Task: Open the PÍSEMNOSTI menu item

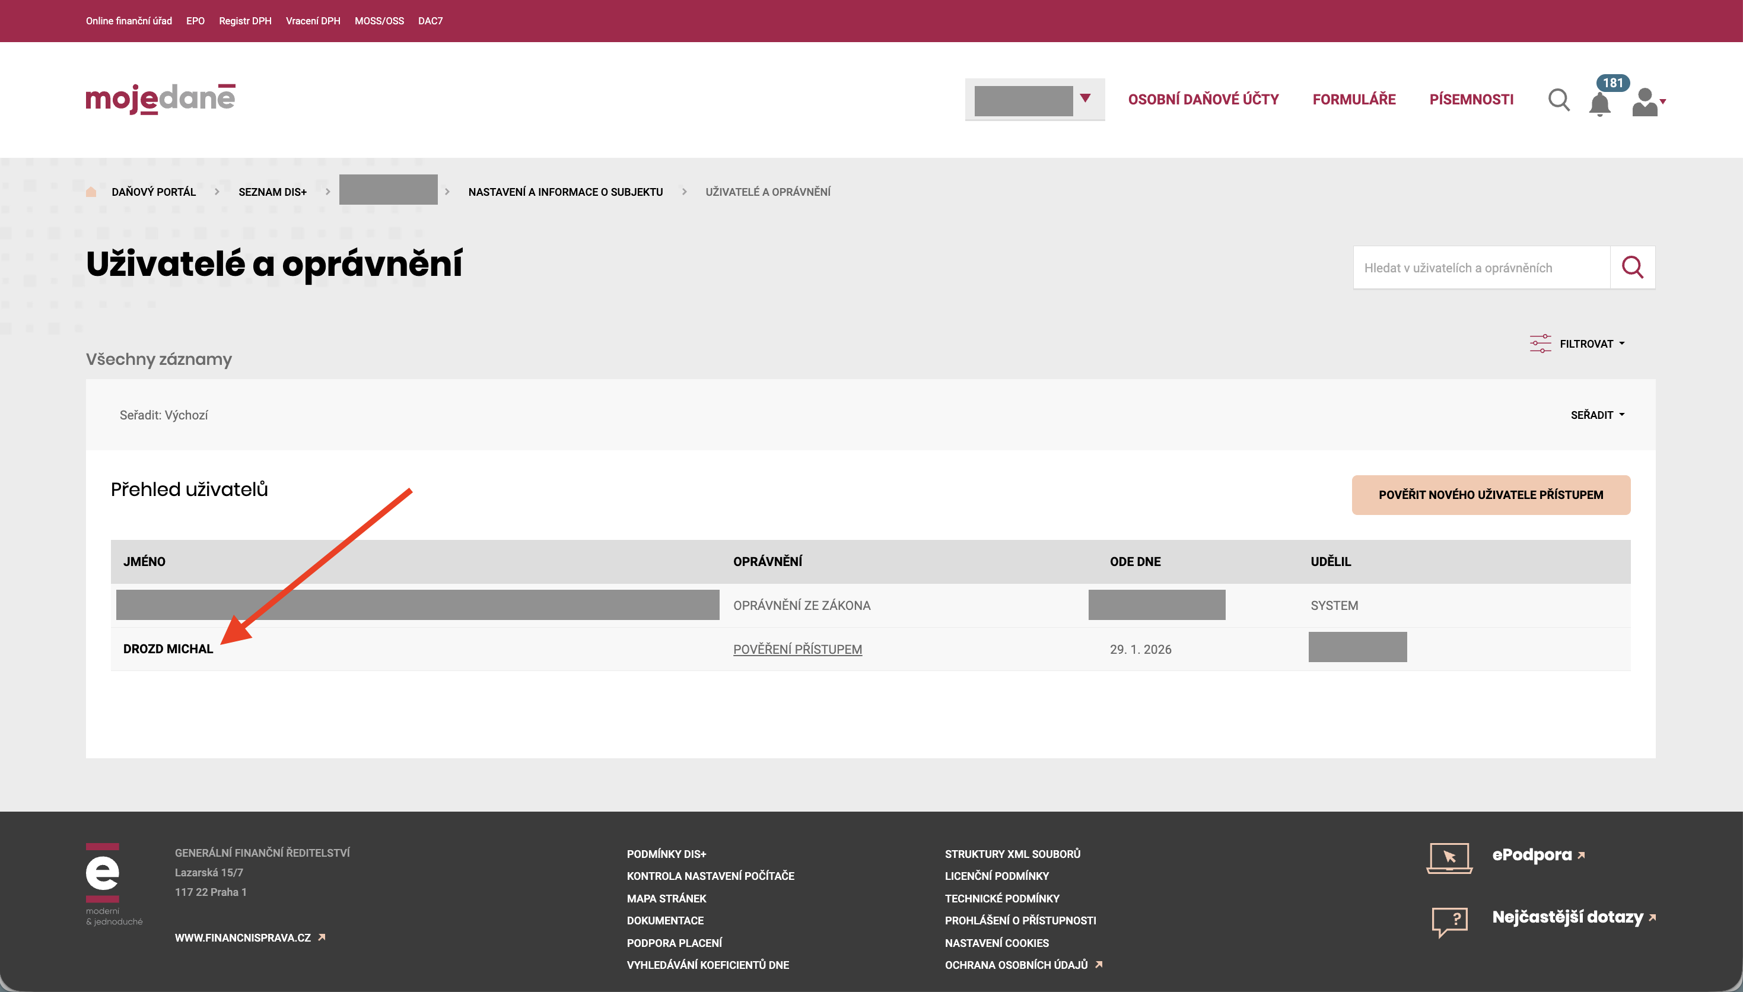Action: tap(1471, 100)
